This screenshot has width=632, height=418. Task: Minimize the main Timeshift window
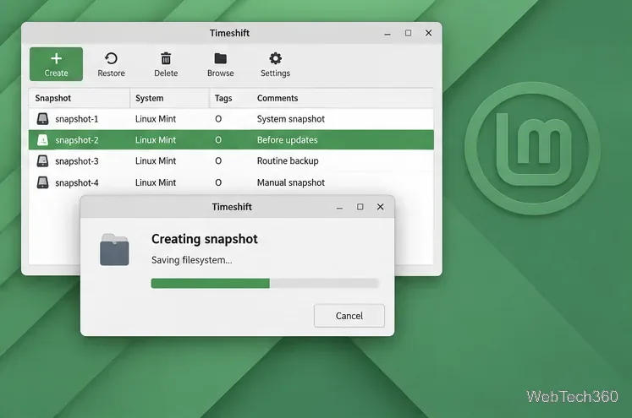click(x=387, y=34)
